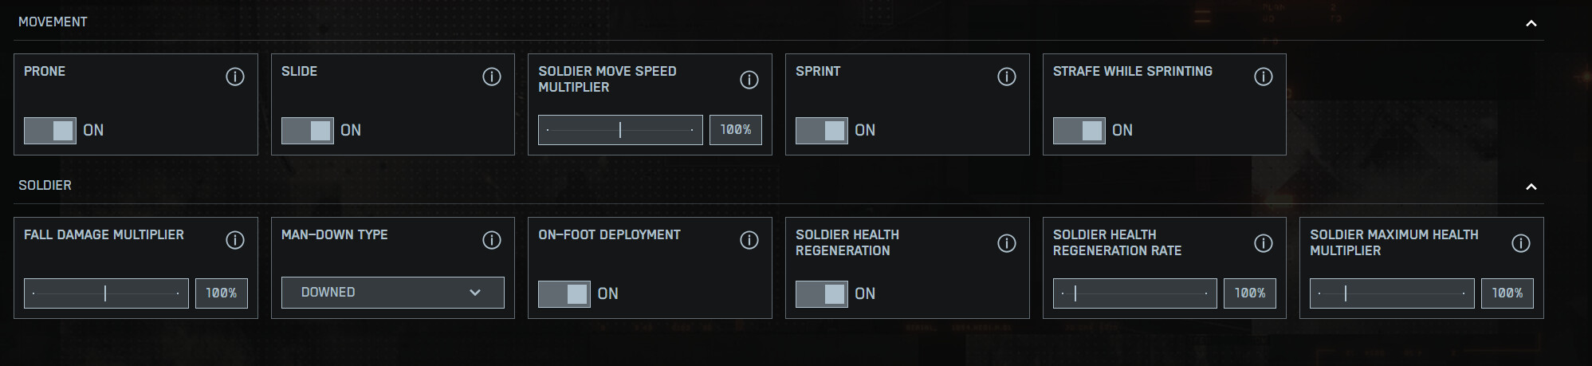Open the Man-Down Type dropdown

coord(392,293)
